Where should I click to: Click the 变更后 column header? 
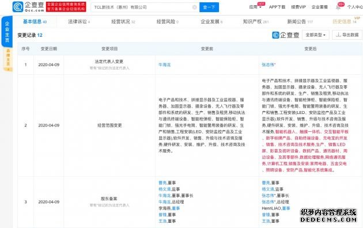(310, 49)
